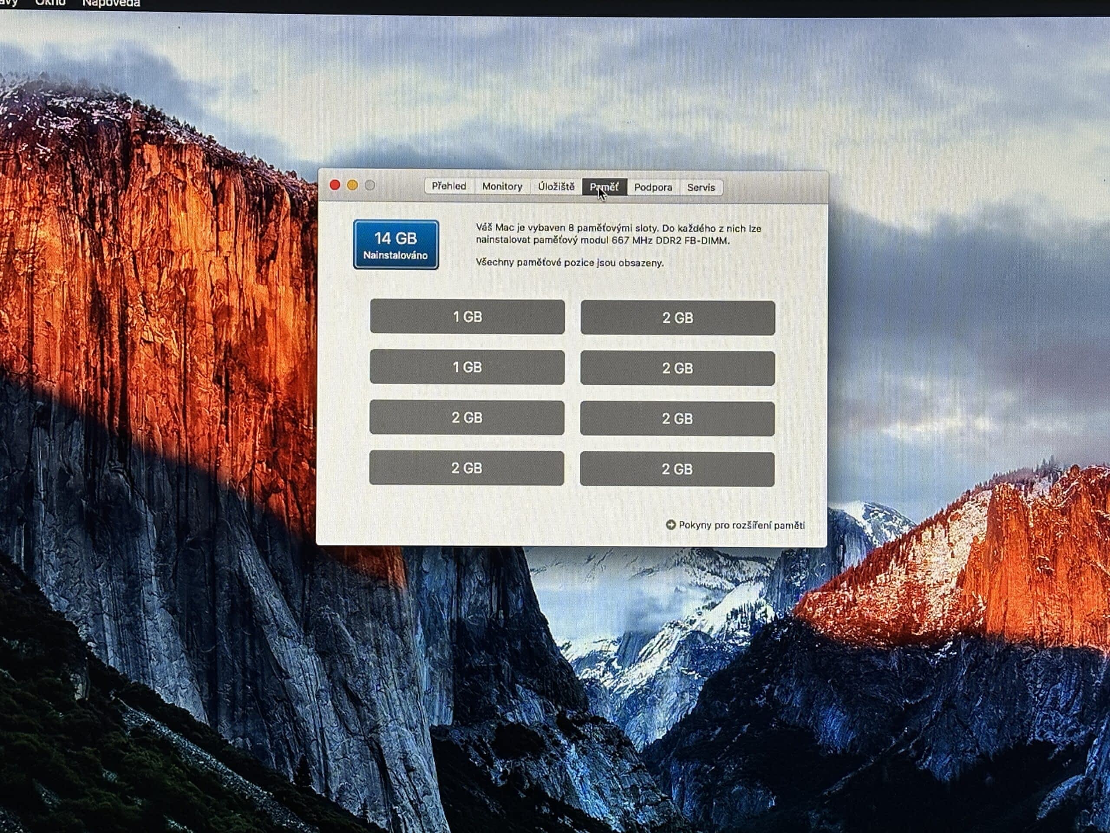Open the Servis tab
The image size is (1110, 833).
coord(701,188)
